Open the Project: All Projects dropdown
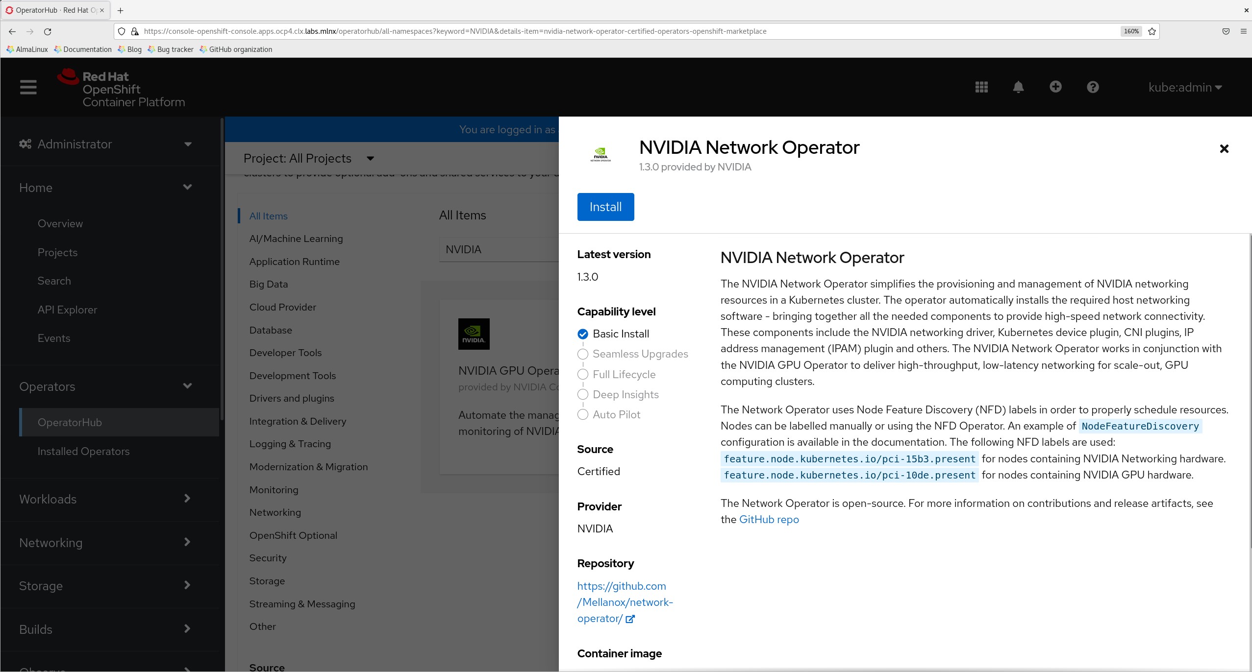The width and height of the screenshot is (1252, 672). pos(309,159)
